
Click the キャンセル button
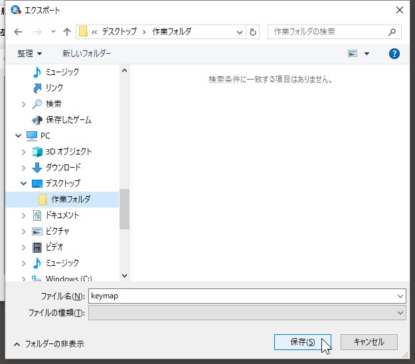pos(369,342)
